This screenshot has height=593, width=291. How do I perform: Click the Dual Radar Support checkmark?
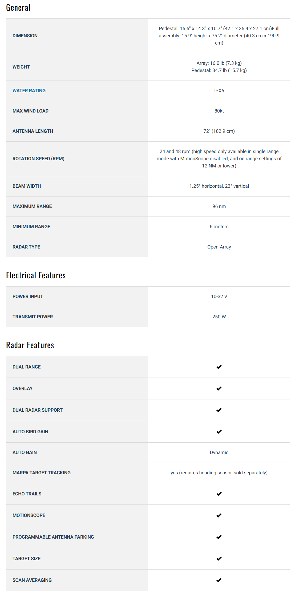click(219, 410)
